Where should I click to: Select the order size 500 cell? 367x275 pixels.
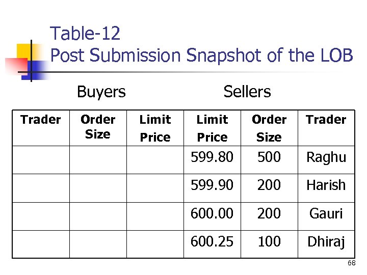269,157
